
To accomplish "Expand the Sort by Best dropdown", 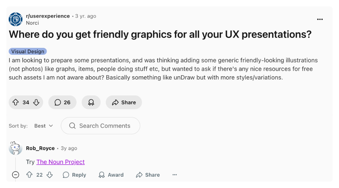I will click(44, 126).
